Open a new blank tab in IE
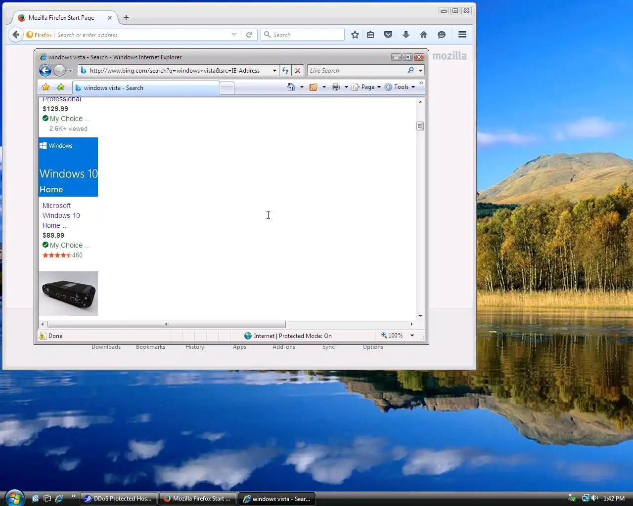Screen dimensions: 633x506 227,88
